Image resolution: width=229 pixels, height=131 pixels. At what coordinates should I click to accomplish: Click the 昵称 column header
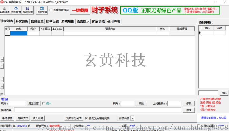coord(19,29)
